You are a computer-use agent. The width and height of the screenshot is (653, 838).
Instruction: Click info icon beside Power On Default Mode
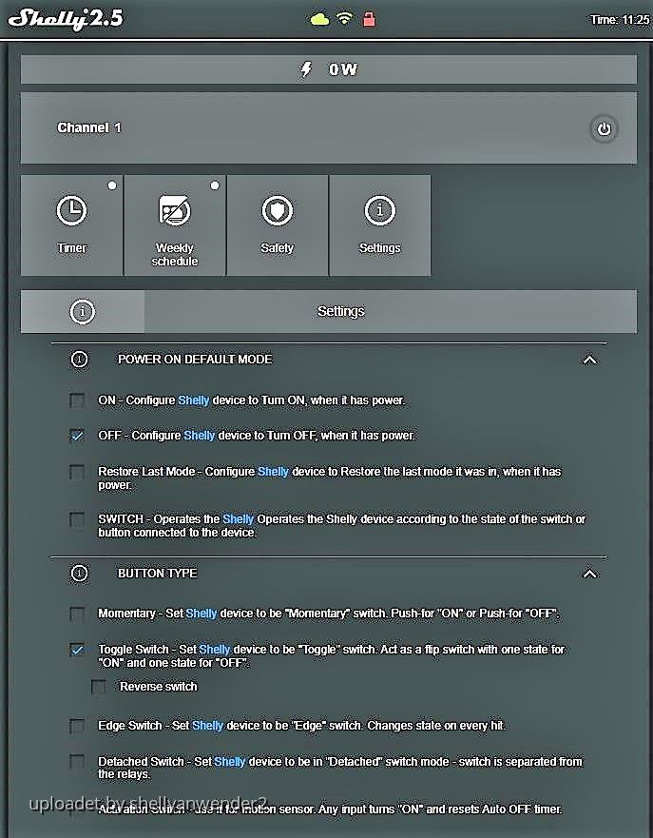80,360
